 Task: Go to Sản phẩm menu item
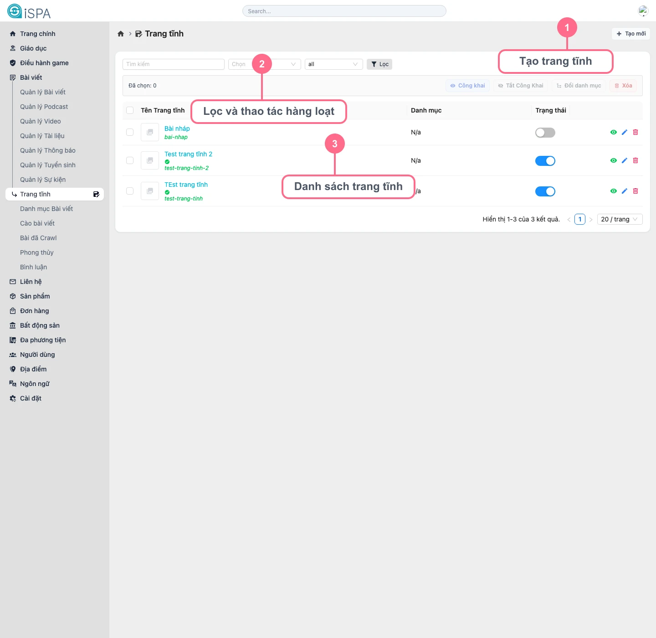[x=35, y=296]
